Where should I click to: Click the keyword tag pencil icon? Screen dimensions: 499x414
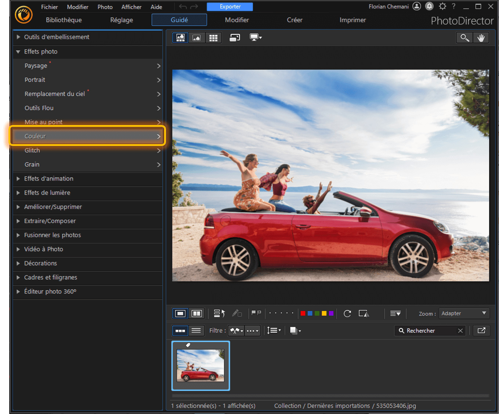(x=237, y=313)
